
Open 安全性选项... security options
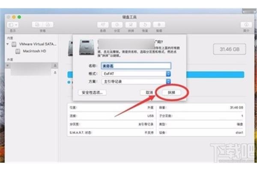pos(92,93)
